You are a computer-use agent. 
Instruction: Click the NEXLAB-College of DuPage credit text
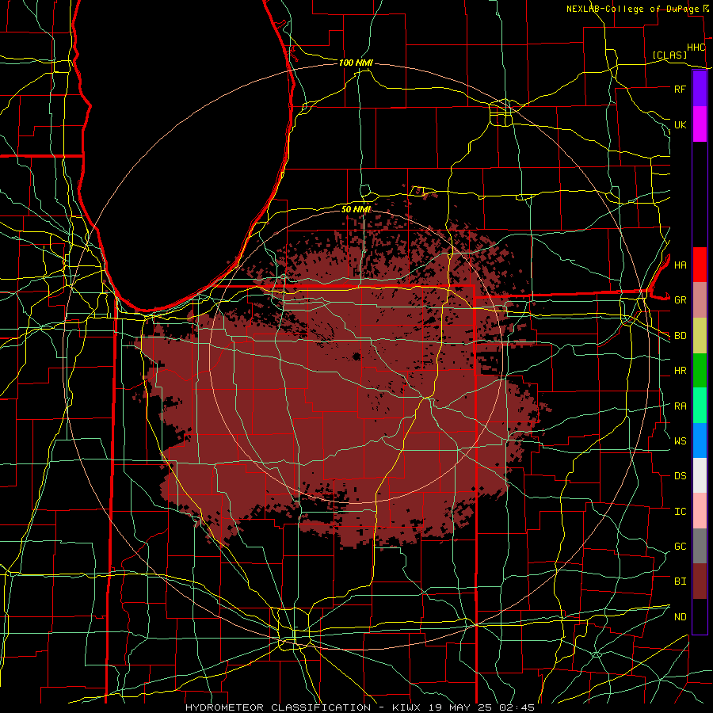pyautogui.click(x=632, y=9)
